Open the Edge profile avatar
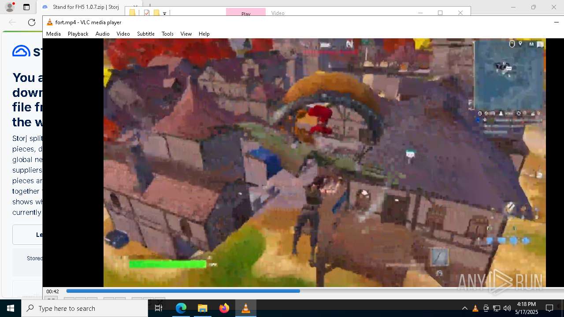 (x=9, y=7)
